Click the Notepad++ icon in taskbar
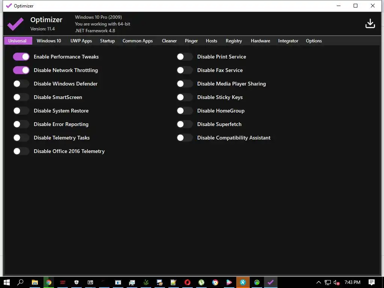 [174, 282]
